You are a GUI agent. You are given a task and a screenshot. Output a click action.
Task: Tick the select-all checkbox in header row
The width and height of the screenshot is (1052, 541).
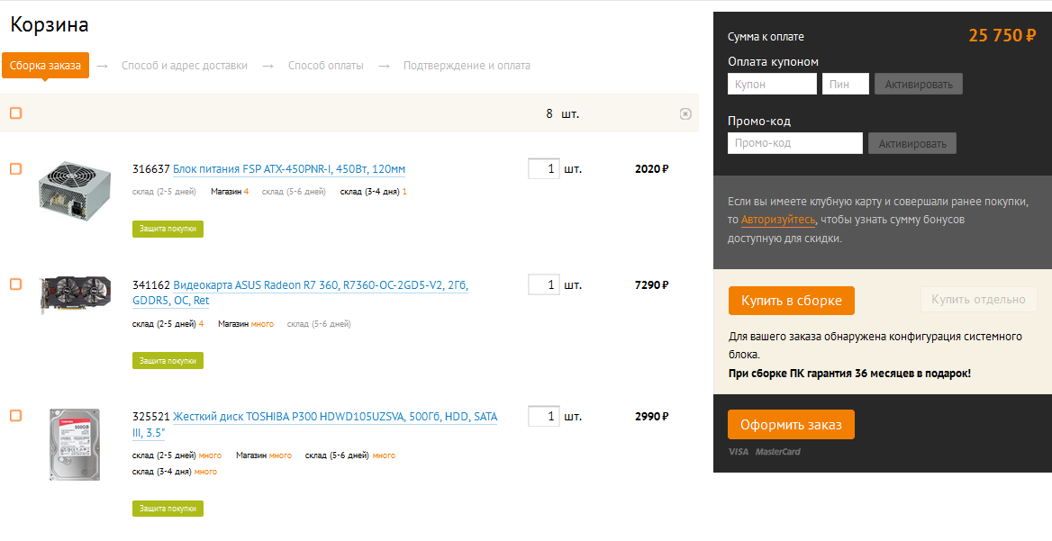15,113
